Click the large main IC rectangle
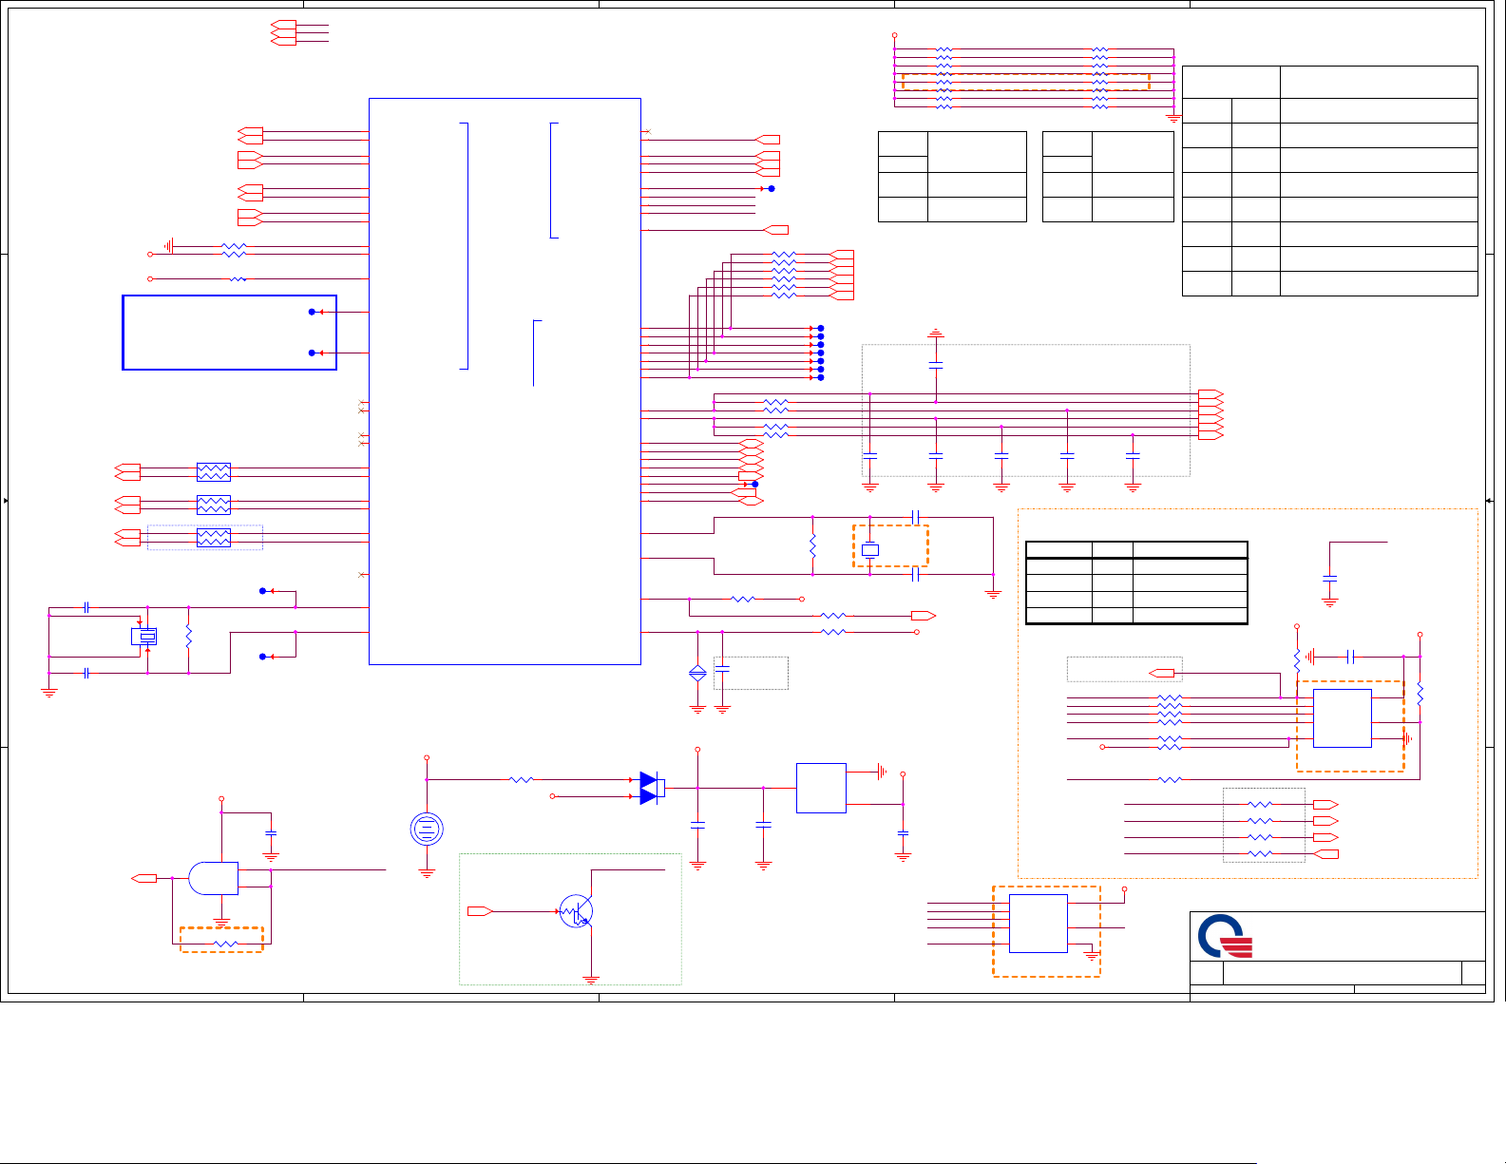Screen dimensions: 1506x1164 point(505,381)
